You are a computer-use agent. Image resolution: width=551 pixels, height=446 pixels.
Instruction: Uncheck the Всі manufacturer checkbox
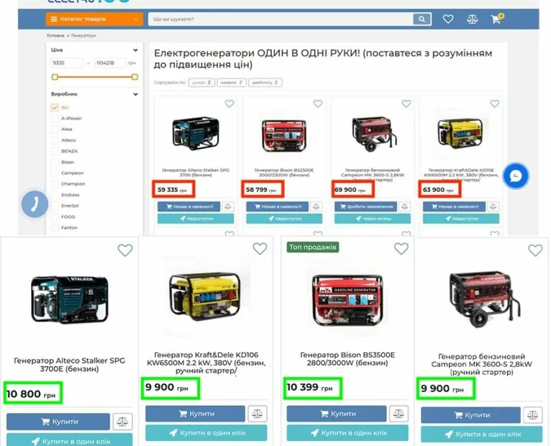point(55,107)
